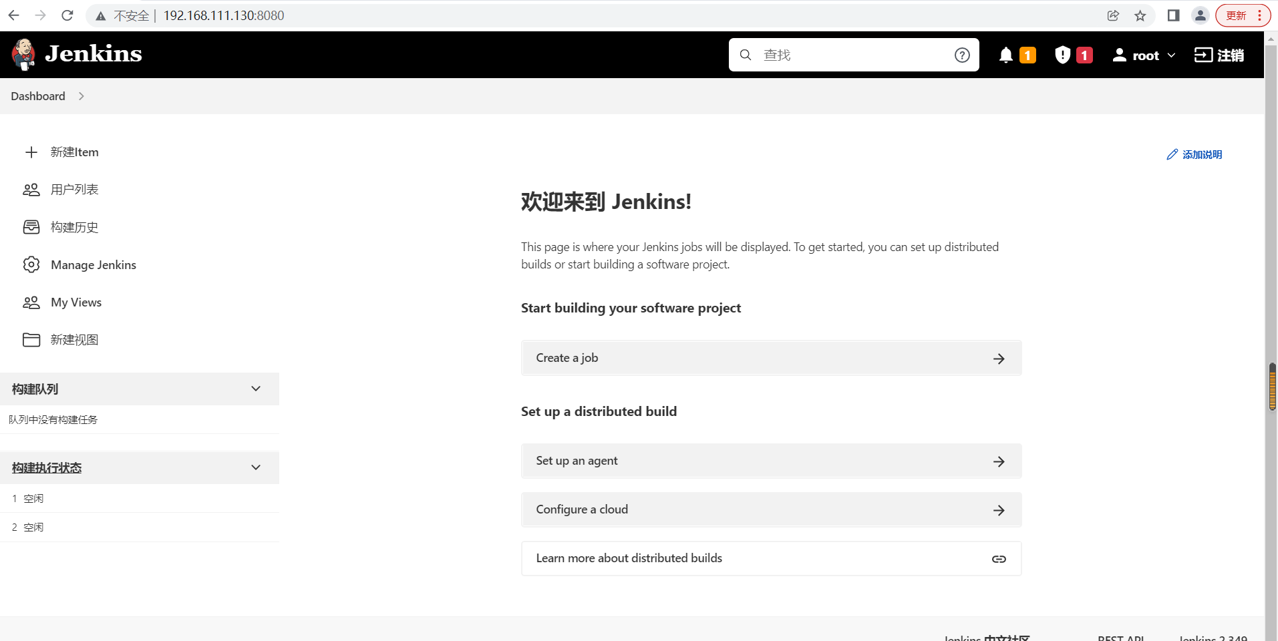Open the root user profile
Viewport: 1278px width, 641px height.
pyautogui.click(x=1136, y=55)
